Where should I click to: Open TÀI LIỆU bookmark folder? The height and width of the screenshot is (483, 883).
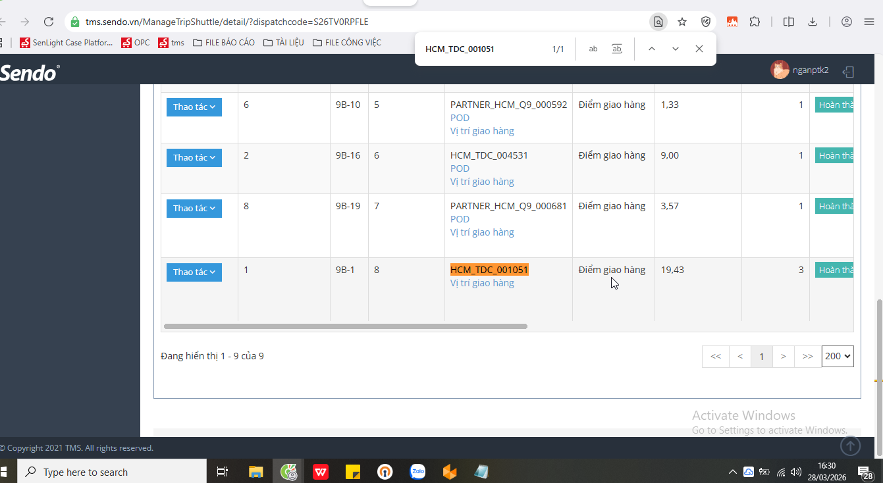pos(284,43)
